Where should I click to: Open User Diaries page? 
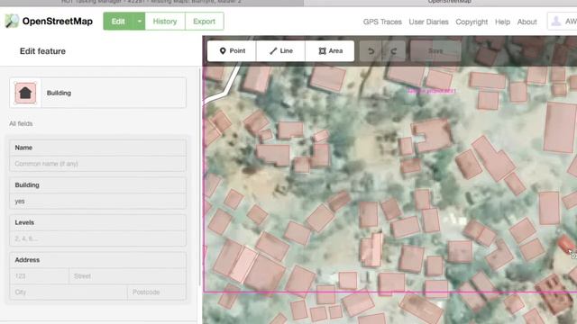pyautogui.click(x=429, y=22)
